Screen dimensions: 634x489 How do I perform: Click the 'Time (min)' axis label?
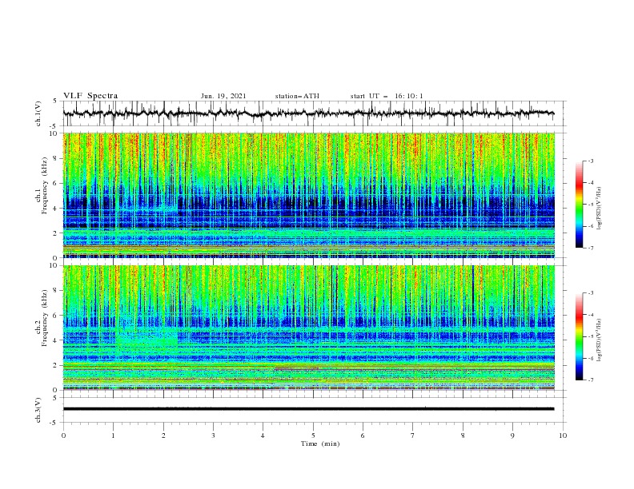(x=320, y=443)
